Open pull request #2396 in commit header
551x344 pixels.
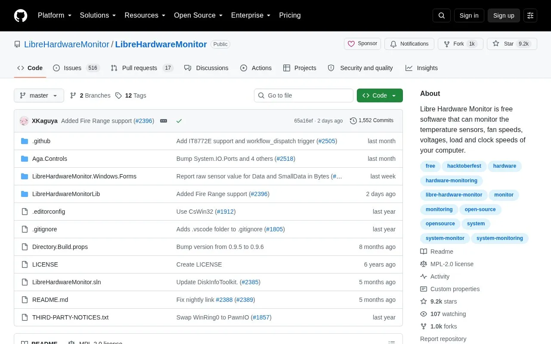point(144,121)
